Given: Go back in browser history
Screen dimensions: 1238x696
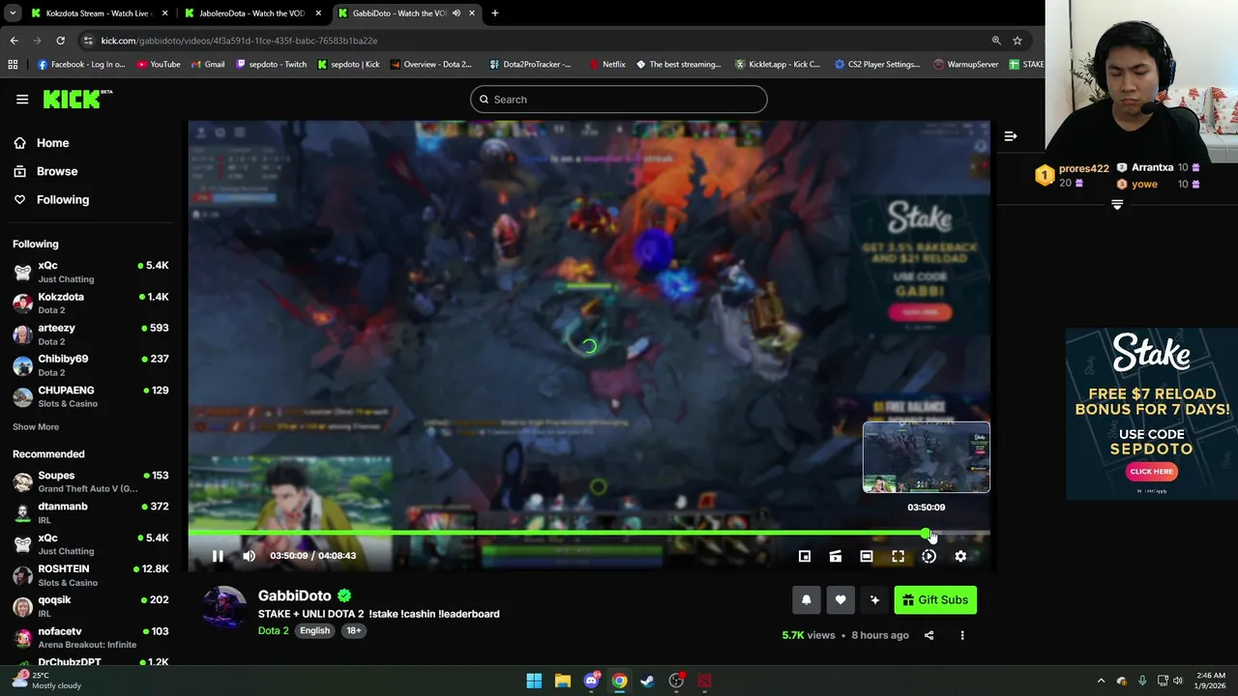Looking at the screenshot, I should coord(14,41).
